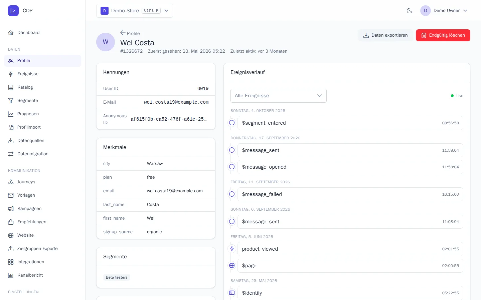Open Segmente funnel icon in sidebar
481x300 pixels.
tap(11, 101)
